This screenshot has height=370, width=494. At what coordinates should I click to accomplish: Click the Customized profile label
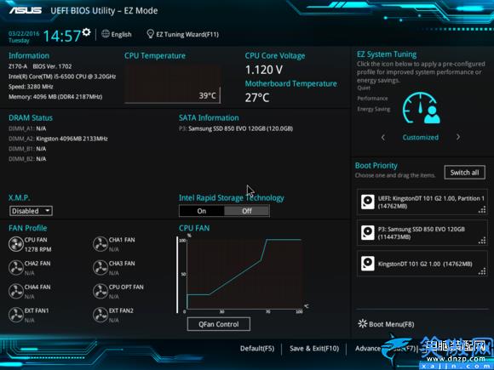click(x=421, y=138)
